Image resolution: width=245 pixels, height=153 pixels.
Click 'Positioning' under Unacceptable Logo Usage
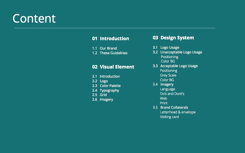pyautogui.click(x=169, y=57)
